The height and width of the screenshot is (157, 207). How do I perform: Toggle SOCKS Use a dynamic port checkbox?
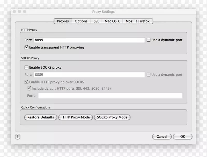pos(149,75)
